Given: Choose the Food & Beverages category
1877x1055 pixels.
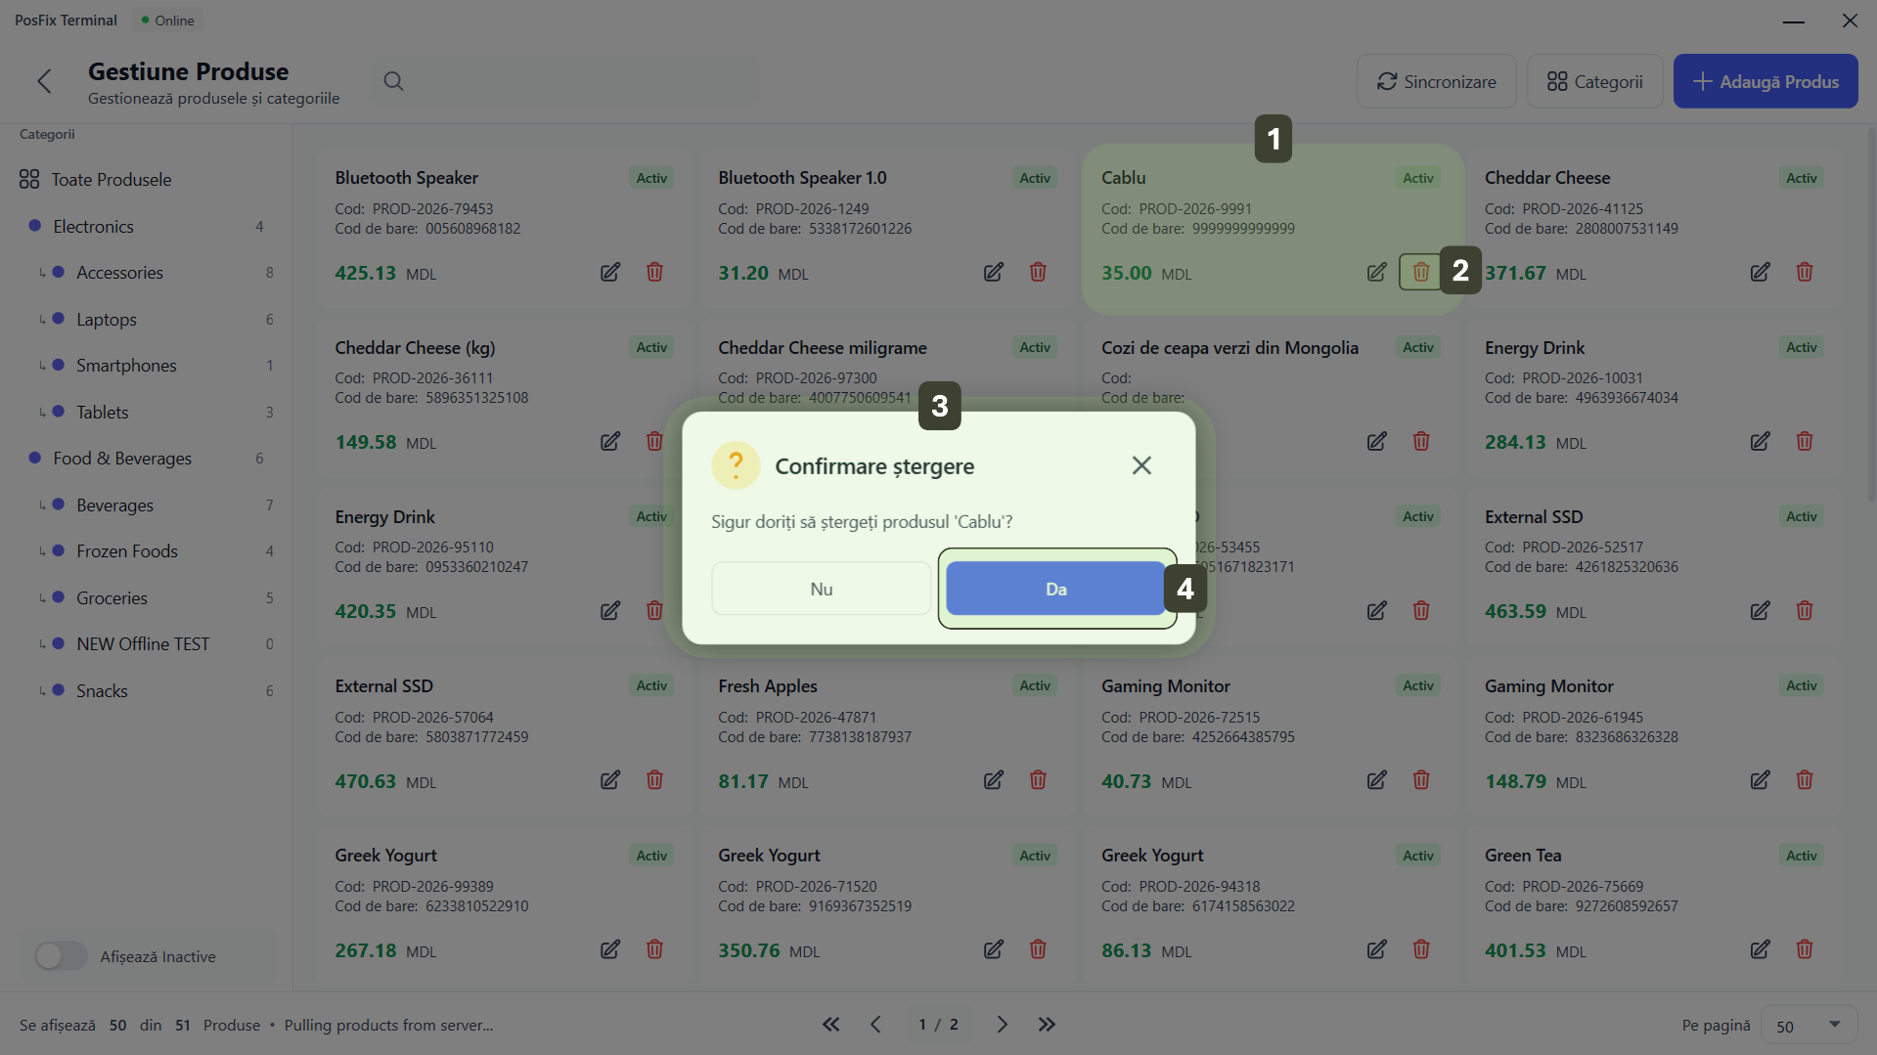Looking at the screenshot, I should click(x=122, y=459).
